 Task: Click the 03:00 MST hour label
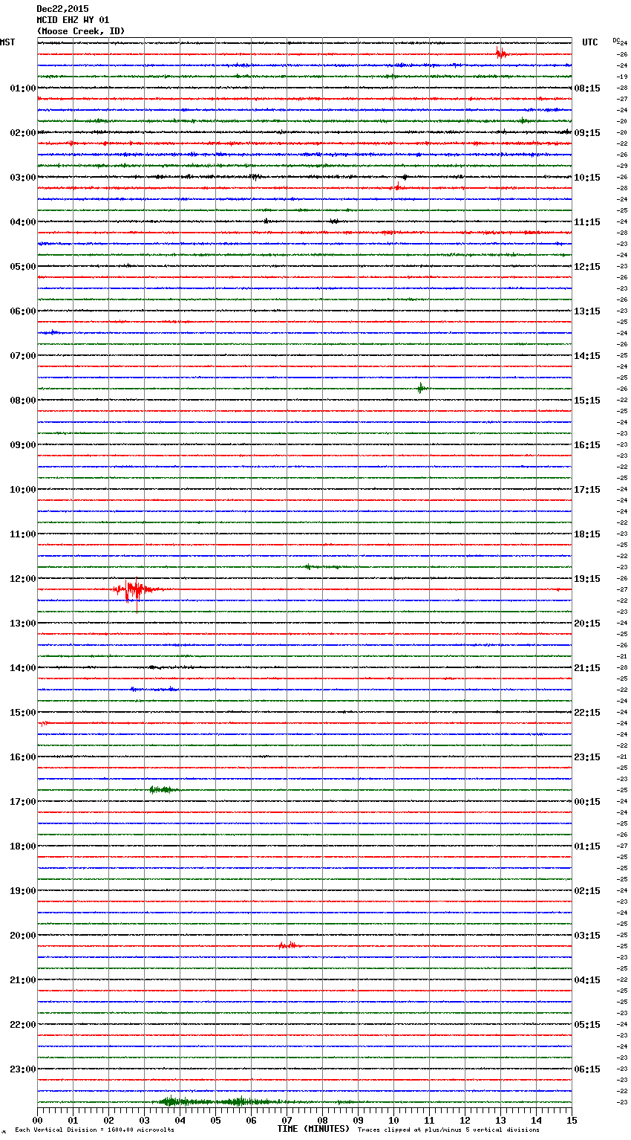22,178
